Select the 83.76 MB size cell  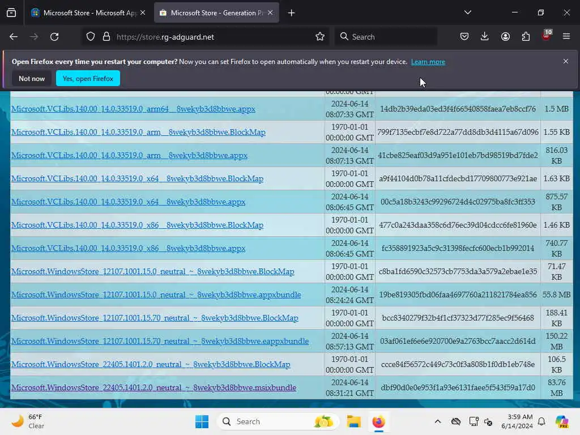click(x=556, y=387)
